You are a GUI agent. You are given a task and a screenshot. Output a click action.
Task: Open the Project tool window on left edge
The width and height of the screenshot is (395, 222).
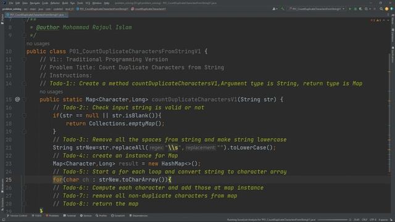point(2,19)
